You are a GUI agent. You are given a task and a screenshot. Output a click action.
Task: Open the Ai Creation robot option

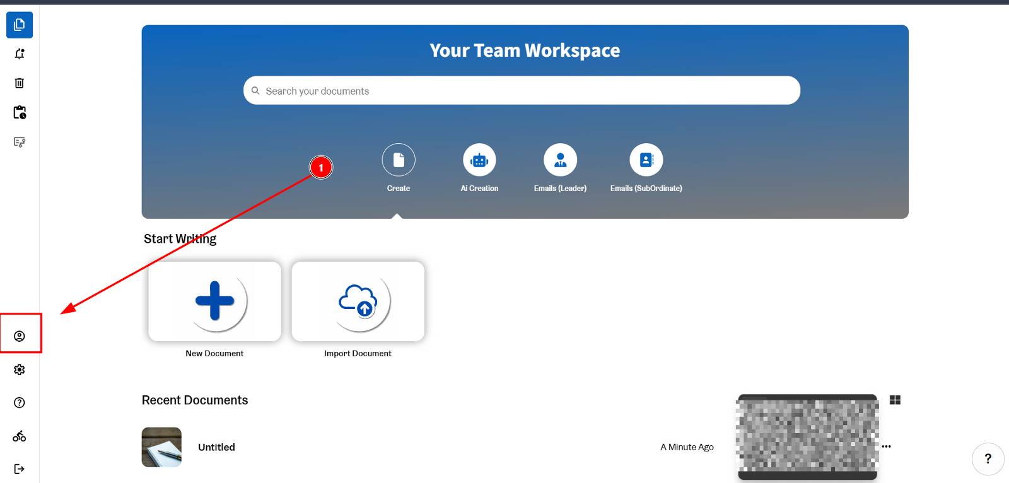click(x=479, y=160)
